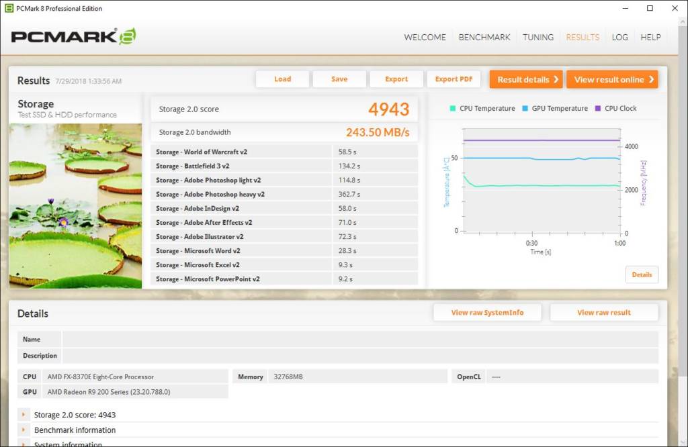The width and height of the screenshot is (688, 447).
Task: Click the Load button
Action: 282,79
